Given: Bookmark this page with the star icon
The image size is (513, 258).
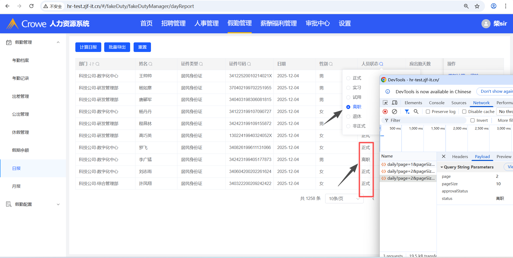Looking at the screenshot, I should click(x=477, y=6).
